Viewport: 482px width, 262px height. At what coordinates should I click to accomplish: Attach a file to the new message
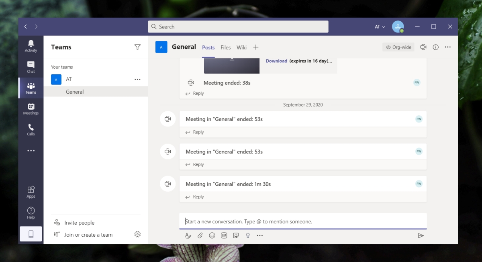click(200, 235)
